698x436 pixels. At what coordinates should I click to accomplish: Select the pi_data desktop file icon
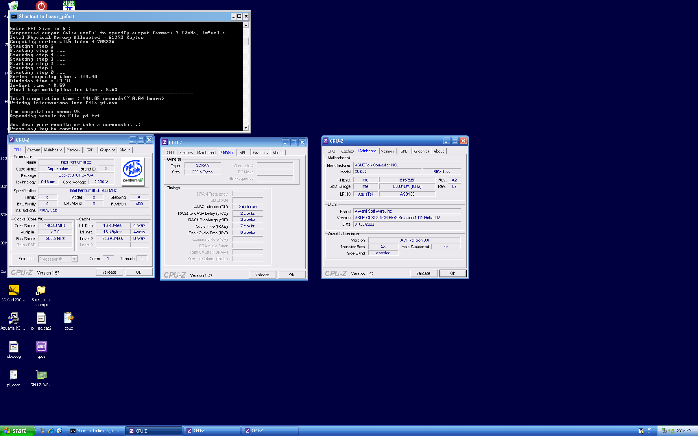pyautogui.click(x=14, y=378)
